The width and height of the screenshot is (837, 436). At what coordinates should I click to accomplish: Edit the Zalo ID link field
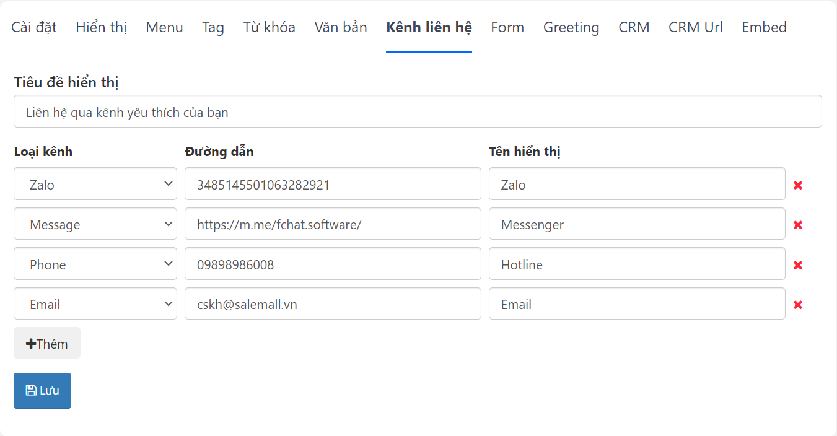[x=333, y=184]
